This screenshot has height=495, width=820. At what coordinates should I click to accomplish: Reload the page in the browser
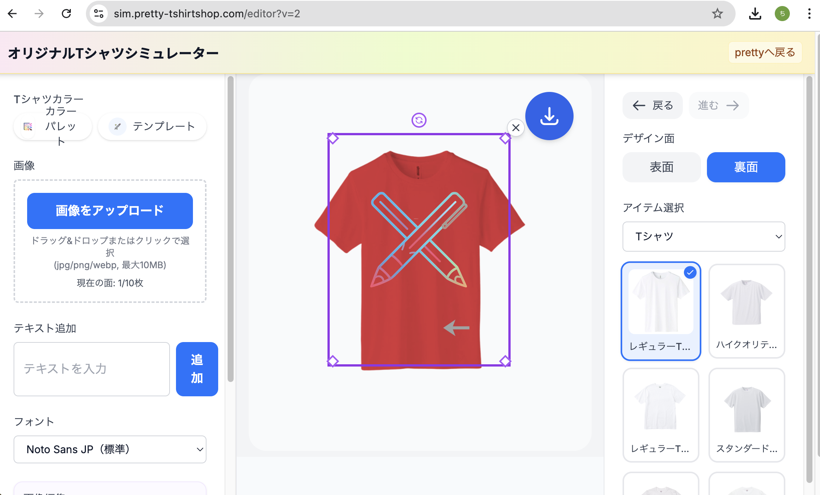pyautogui.click(x=66, y=14)
